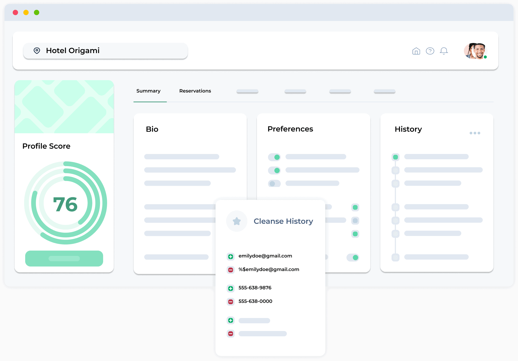Image resolution: width=518 pixels, height=361 pixels.
Task: Switch to the Reservations tab
Action: click(195, 91)
